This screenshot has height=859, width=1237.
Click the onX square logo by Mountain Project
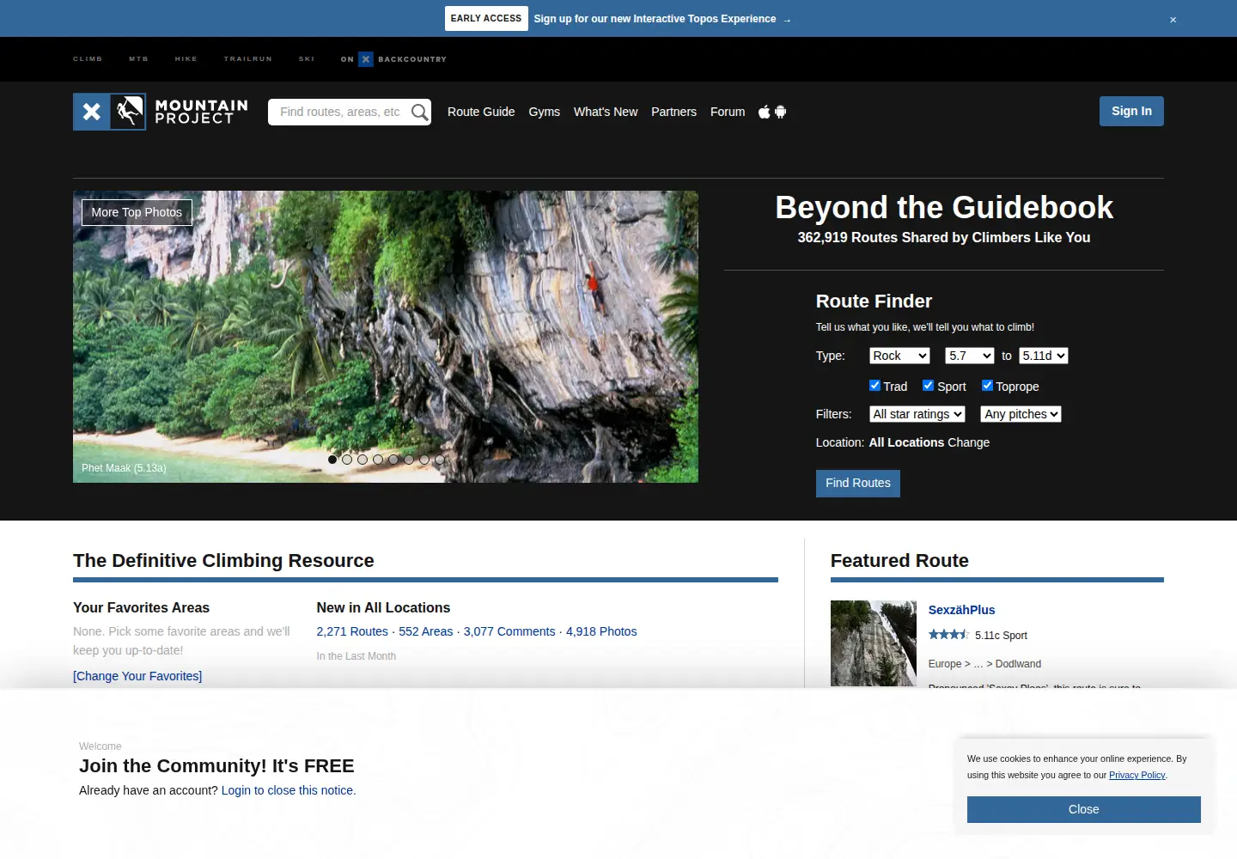pyautogui.click(x=91, y=112)
